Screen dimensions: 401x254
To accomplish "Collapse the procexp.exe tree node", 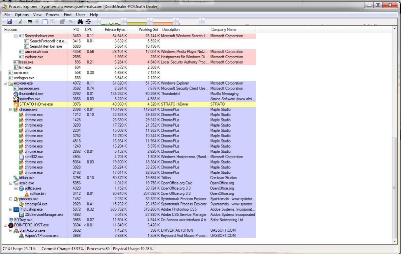I will point(11,199).
